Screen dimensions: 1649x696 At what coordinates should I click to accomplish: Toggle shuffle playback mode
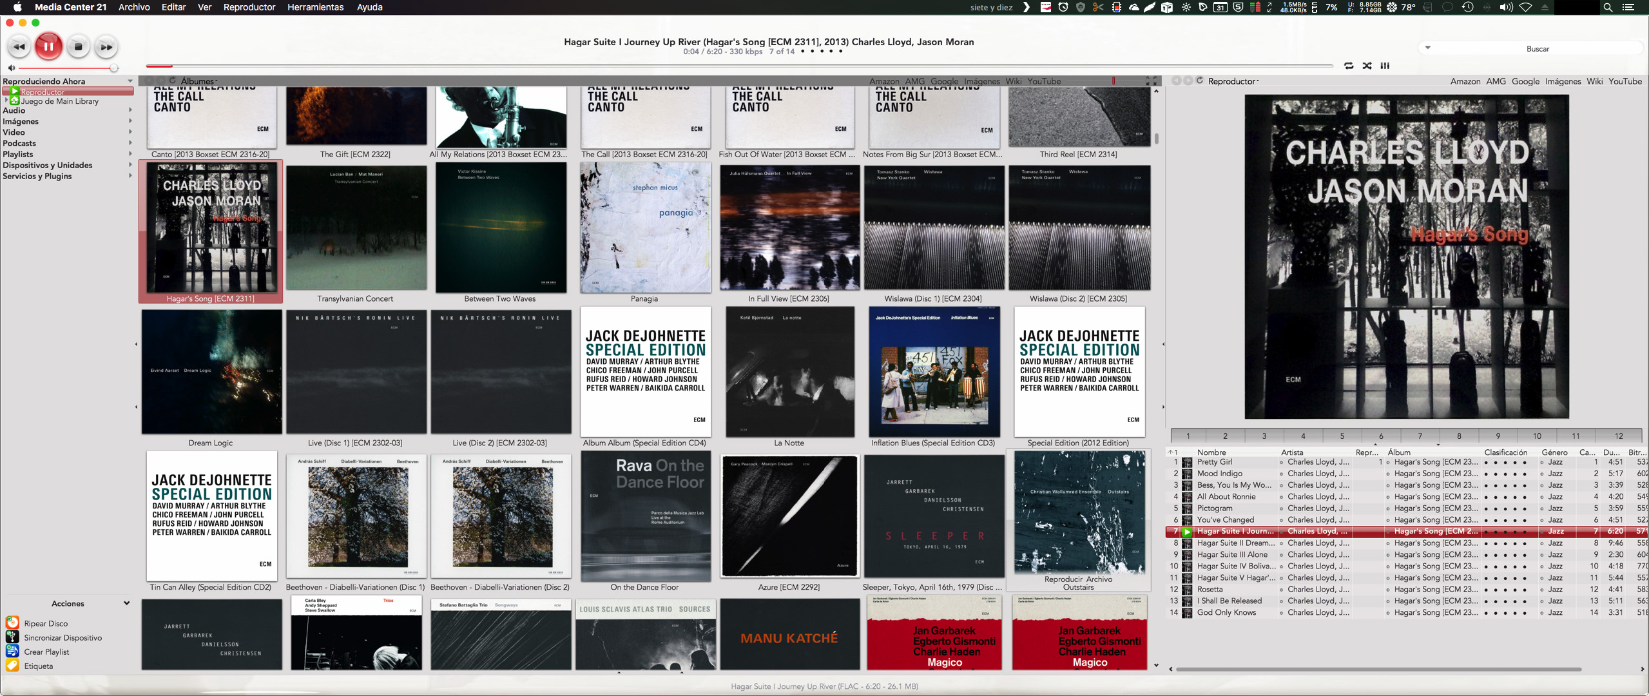[x=1367, y=66]
